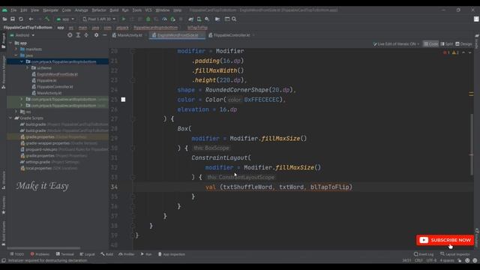The height and width of the screenshot is (270, 480).
Task: Open the Navigate menu
Action: tap(50, 10)
